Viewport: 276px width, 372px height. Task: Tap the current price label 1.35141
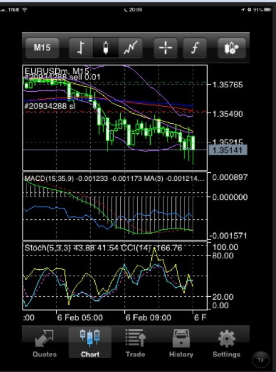228,150
